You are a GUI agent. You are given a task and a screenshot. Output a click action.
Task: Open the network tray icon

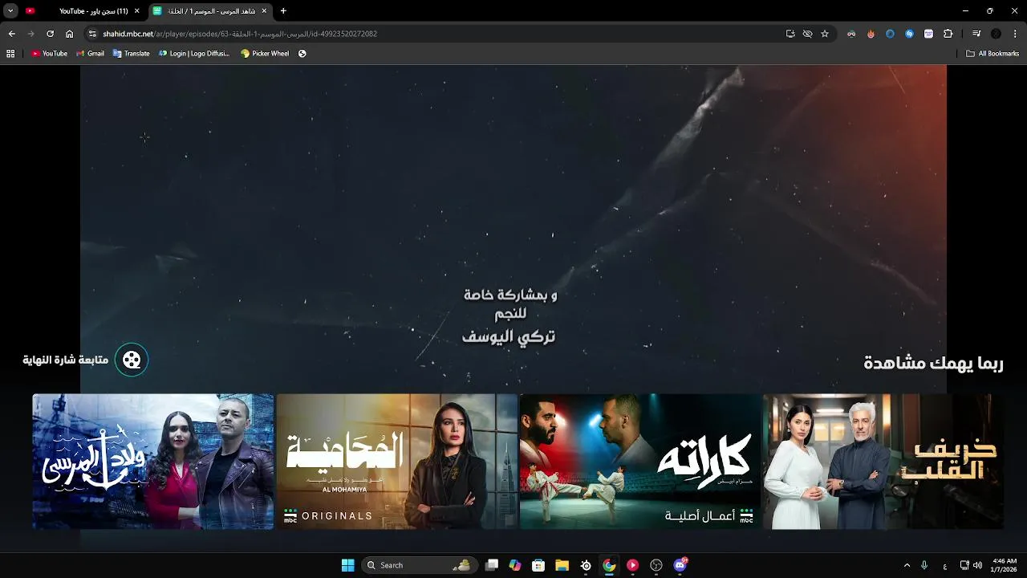pos(964,565)
